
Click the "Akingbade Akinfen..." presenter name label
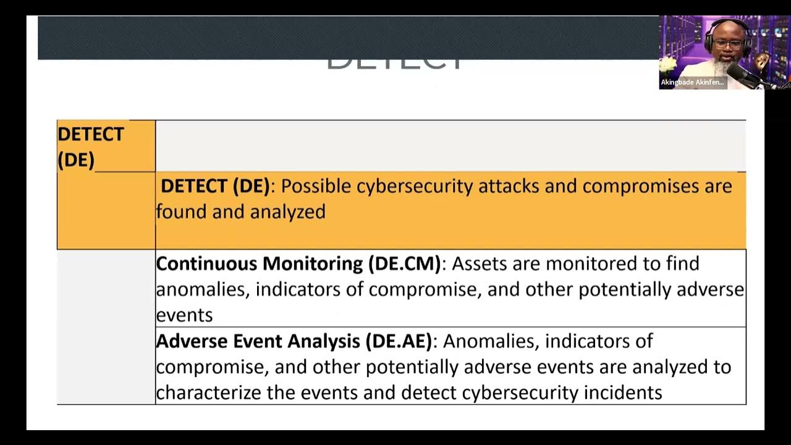[x=692, y=82]
